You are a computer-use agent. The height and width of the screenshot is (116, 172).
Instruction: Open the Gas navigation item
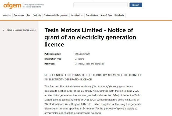pos(28,15)
